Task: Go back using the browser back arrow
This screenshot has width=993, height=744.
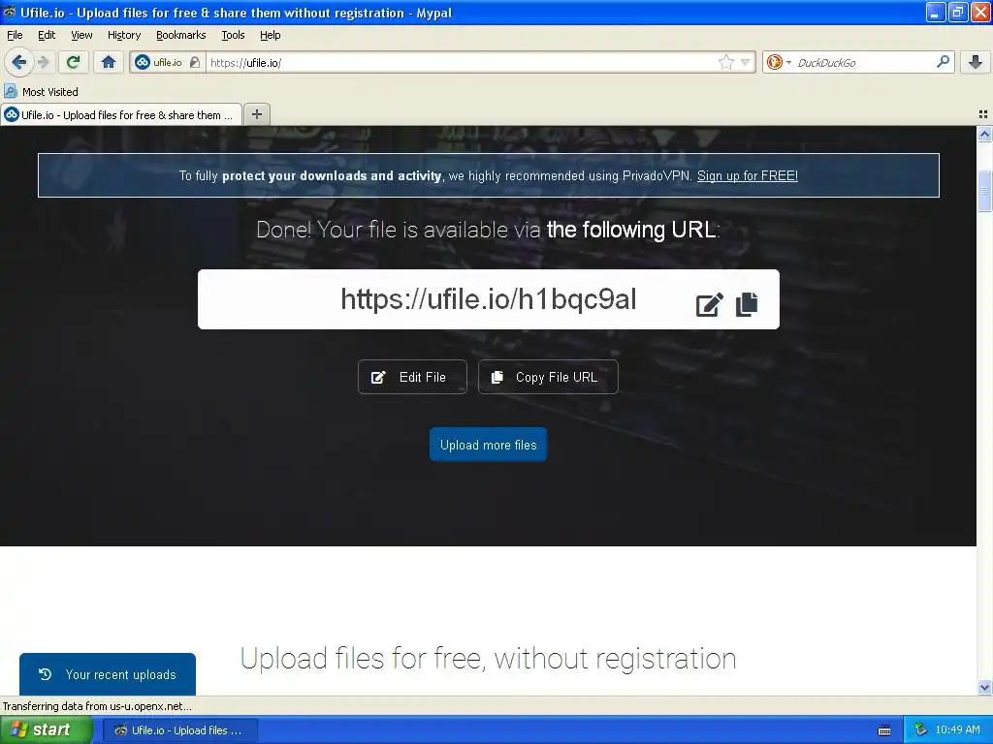Action: 19,62
